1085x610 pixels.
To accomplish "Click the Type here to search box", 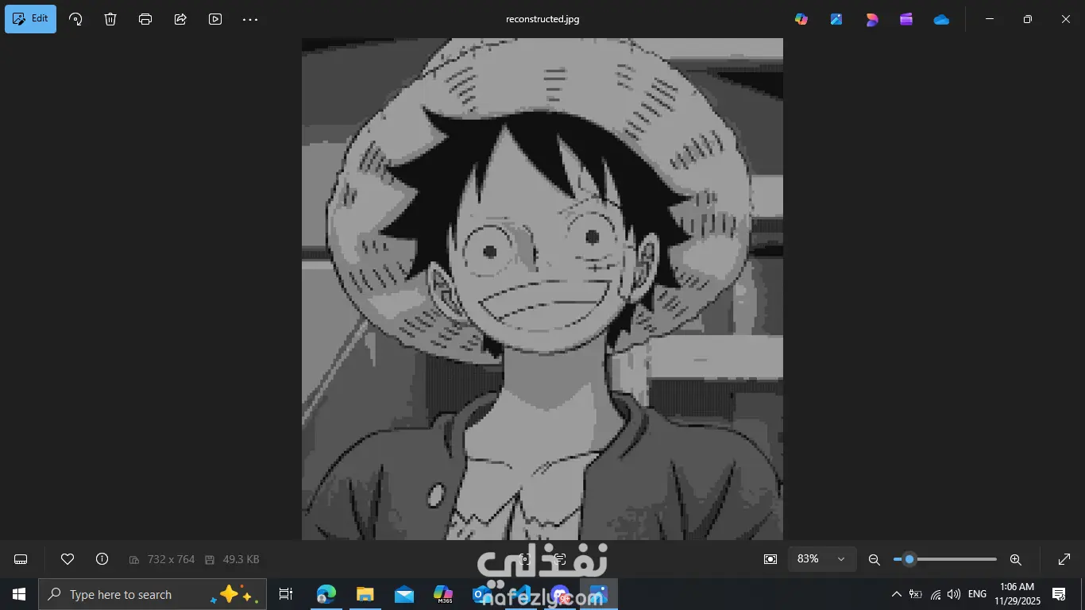I will point(153,594).
